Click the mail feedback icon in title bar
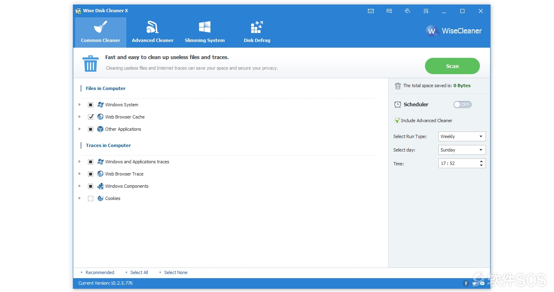 coord(371,11)
